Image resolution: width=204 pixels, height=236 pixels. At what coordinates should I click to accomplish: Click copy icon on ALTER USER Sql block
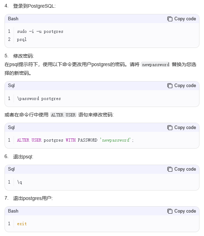point(170,128)
